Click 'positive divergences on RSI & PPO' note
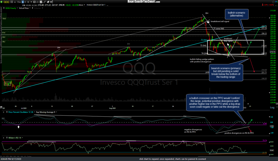The image size is (278, 161). click(239, 133)
